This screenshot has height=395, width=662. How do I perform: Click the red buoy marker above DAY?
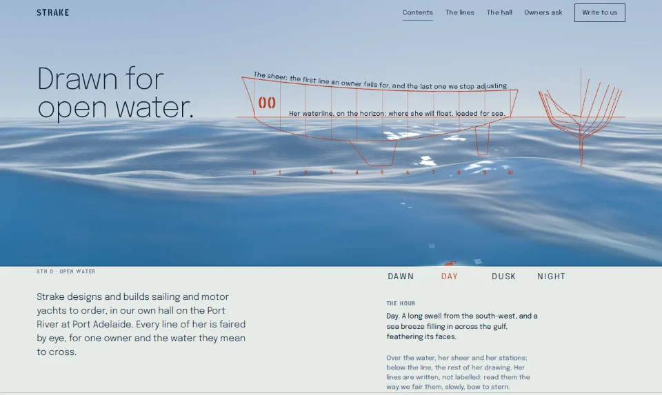click(x=450, y=264)
